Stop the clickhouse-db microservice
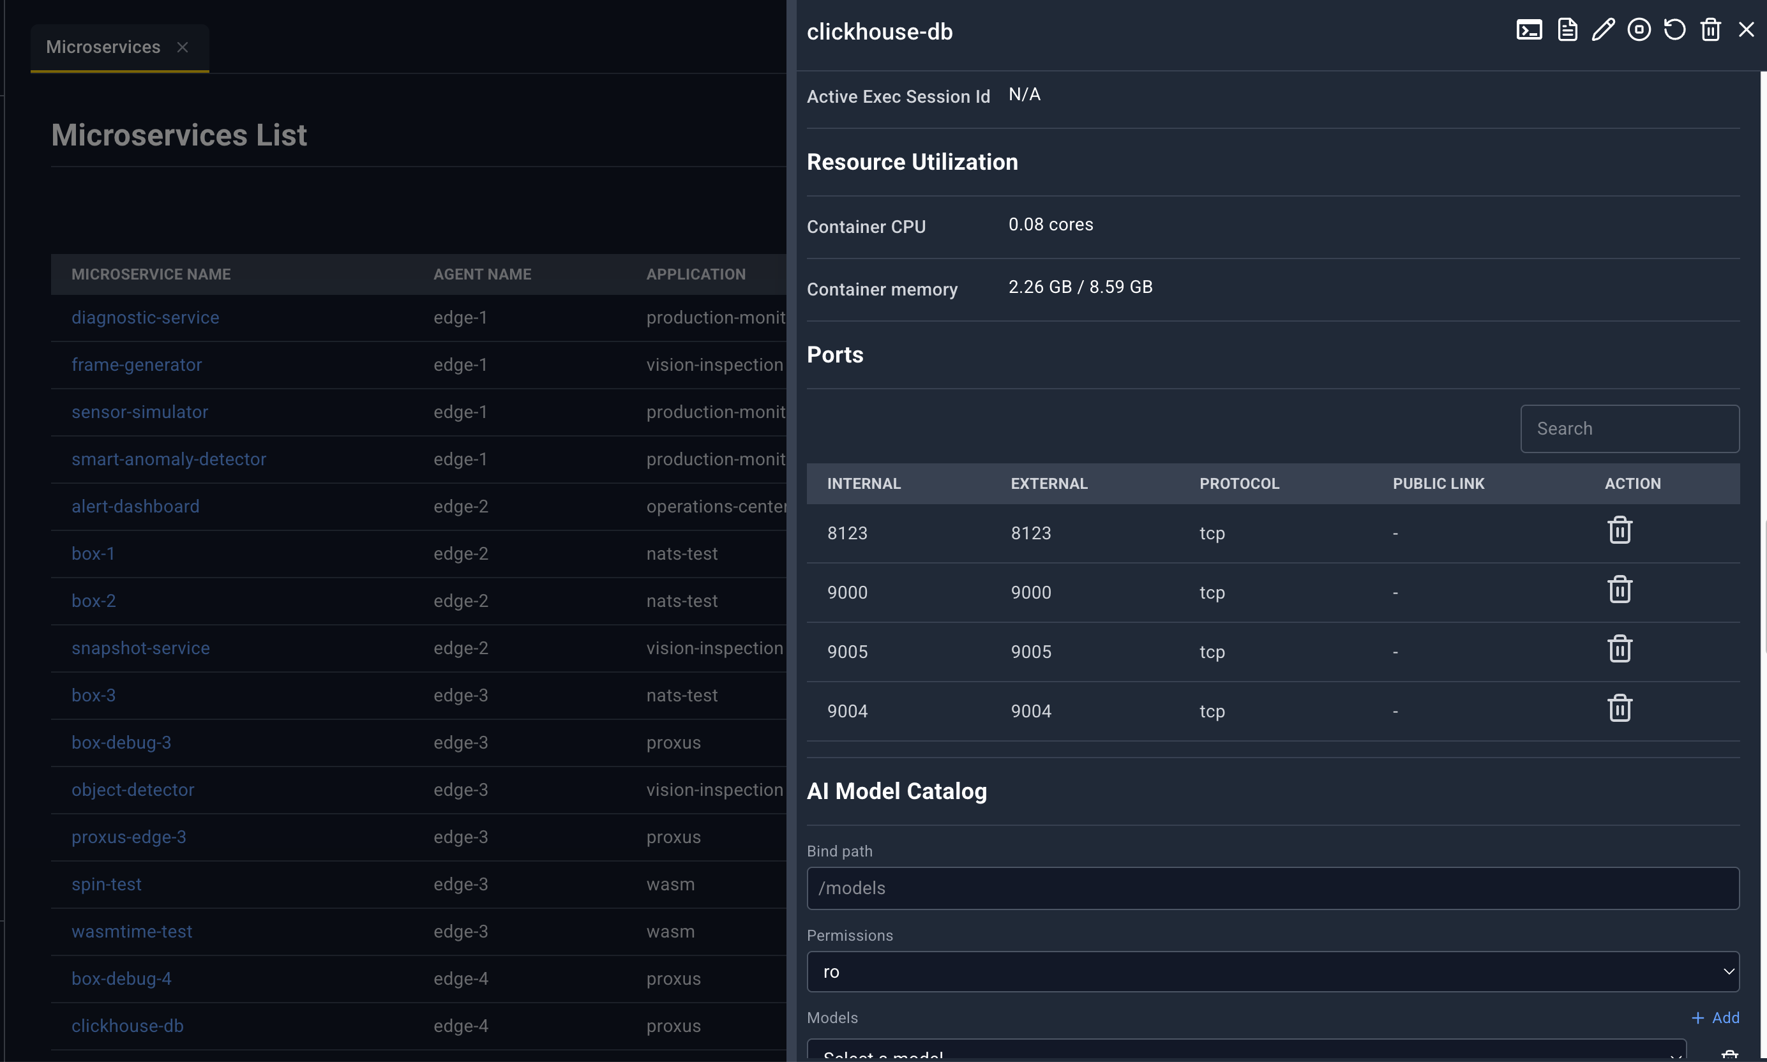 point(1639,30)
